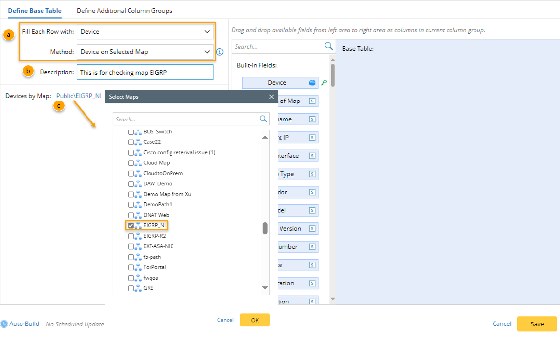Uncheck the EIGRP_NI map checkbox
This screenshot has width=560, height=343.
tap(130, 225)
